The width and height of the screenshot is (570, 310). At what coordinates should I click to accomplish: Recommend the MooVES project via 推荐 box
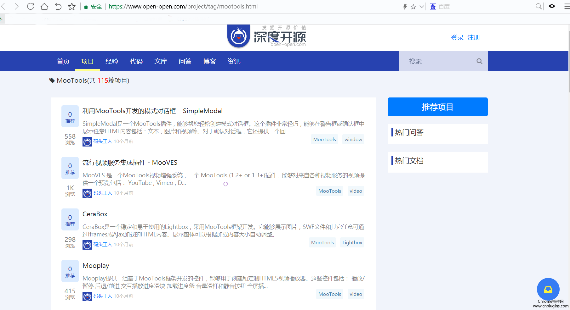70,168
